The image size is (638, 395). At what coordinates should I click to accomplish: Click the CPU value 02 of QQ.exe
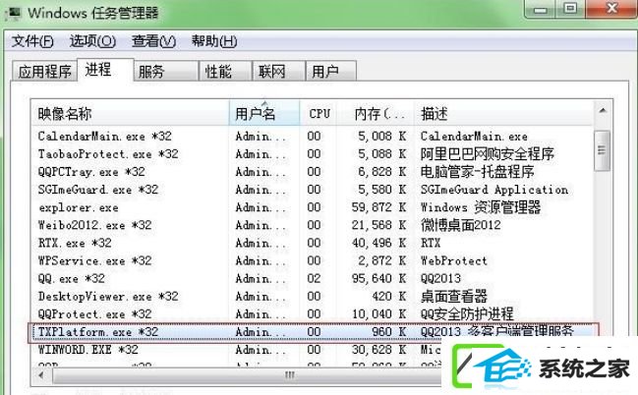[314, 279]
